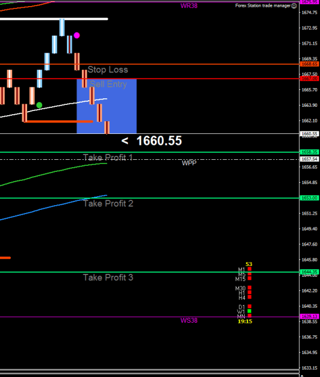The width and height of the screenshot is (320, 377).
Task: Click the M30 timeframe signal square
Action: [249, 288]
